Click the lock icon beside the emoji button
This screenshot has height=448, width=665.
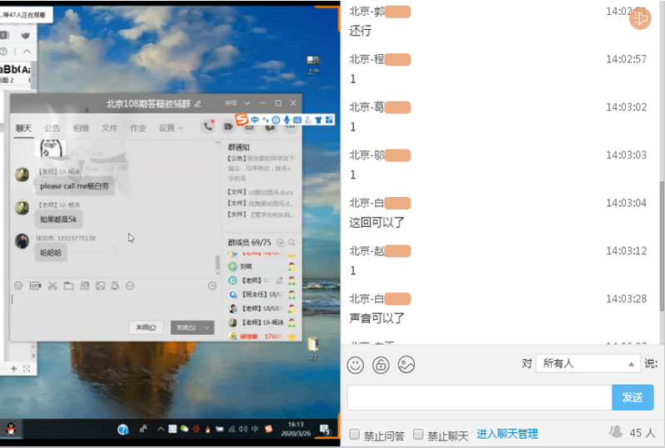(381, 364)
